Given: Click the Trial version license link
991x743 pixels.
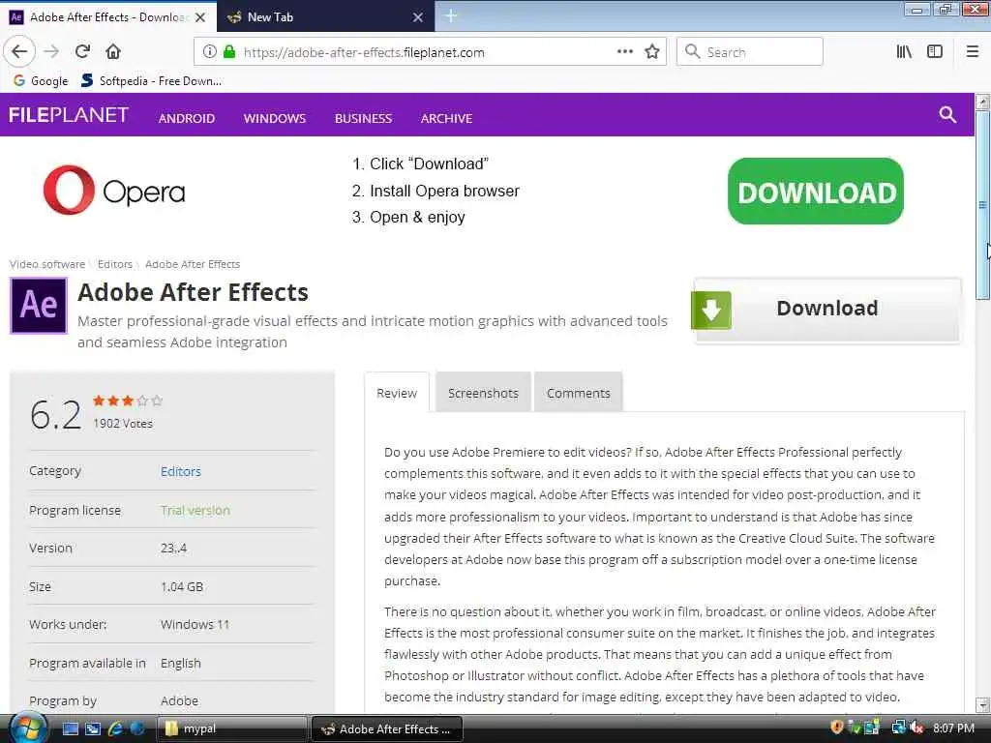Looking at the screenshot, I should click(195, 510).
